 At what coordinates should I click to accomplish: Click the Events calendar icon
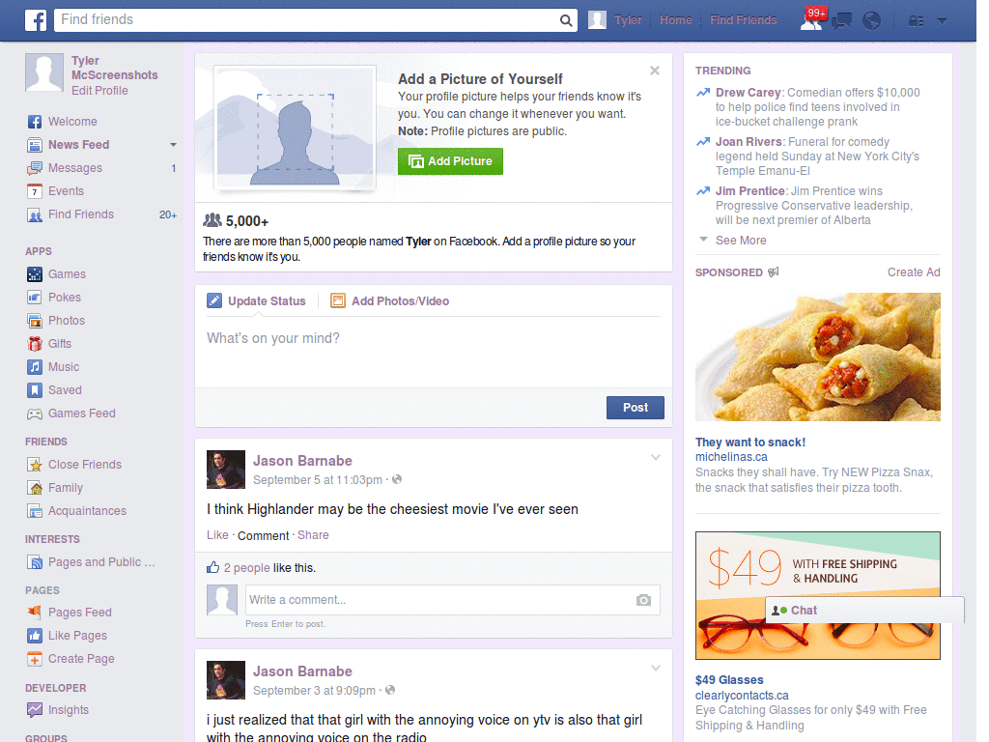click(35, 191)
